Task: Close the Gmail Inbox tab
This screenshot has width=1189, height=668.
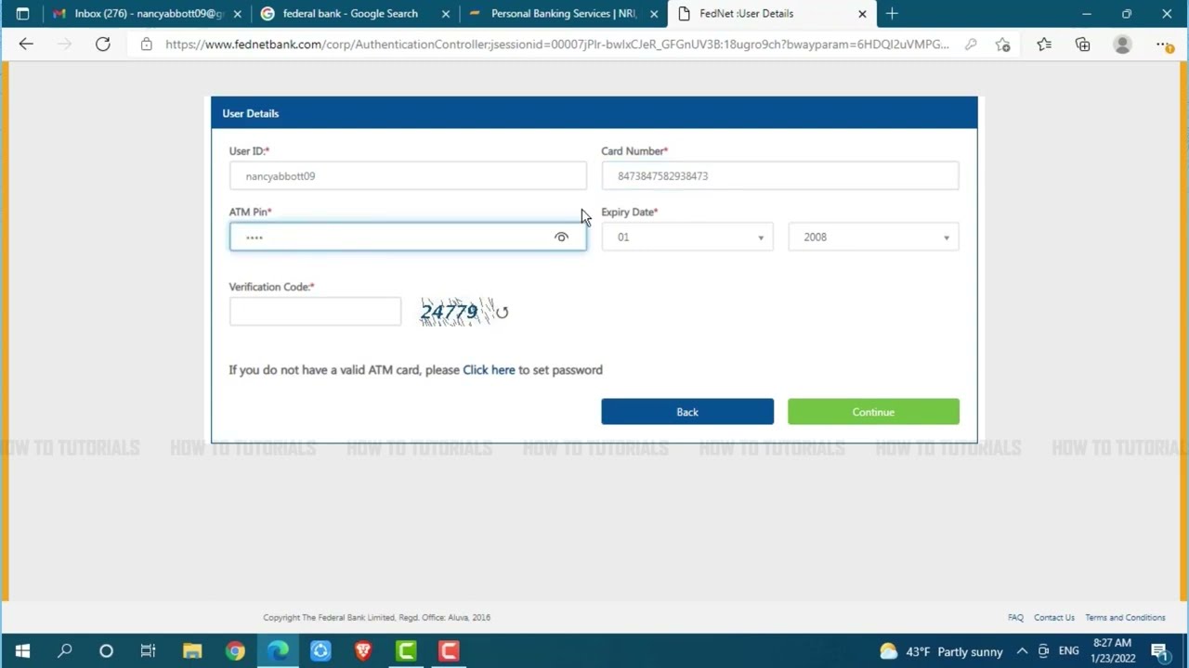Action: pos(238,14)
